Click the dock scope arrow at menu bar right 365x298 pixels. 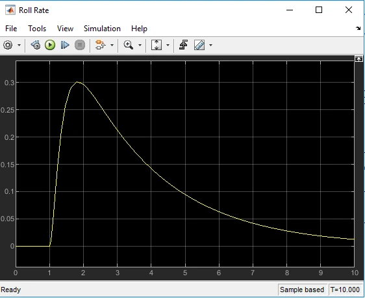pos(358,29)
